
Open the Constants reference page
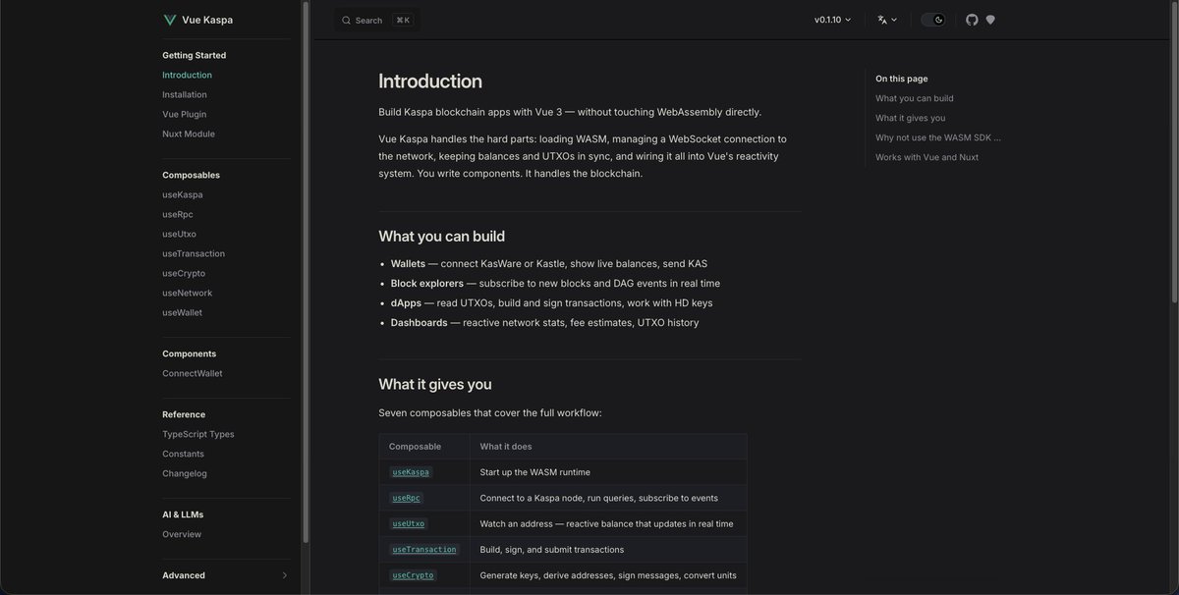[x=183, y=454]
